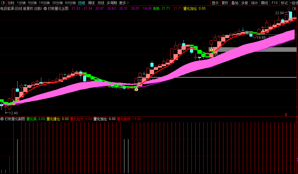
Task: Switch to 15分钟 period
Action: pyautogui.click(x=44, y=3)
